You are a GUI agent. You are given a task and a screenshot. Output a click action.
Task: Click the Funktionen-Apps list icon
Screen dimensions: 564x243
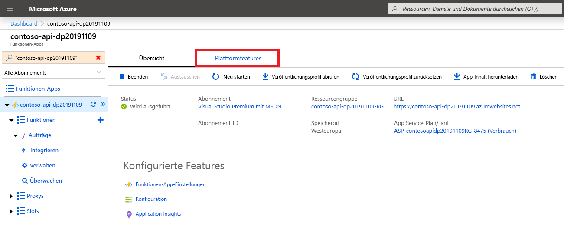coord(10,89)
